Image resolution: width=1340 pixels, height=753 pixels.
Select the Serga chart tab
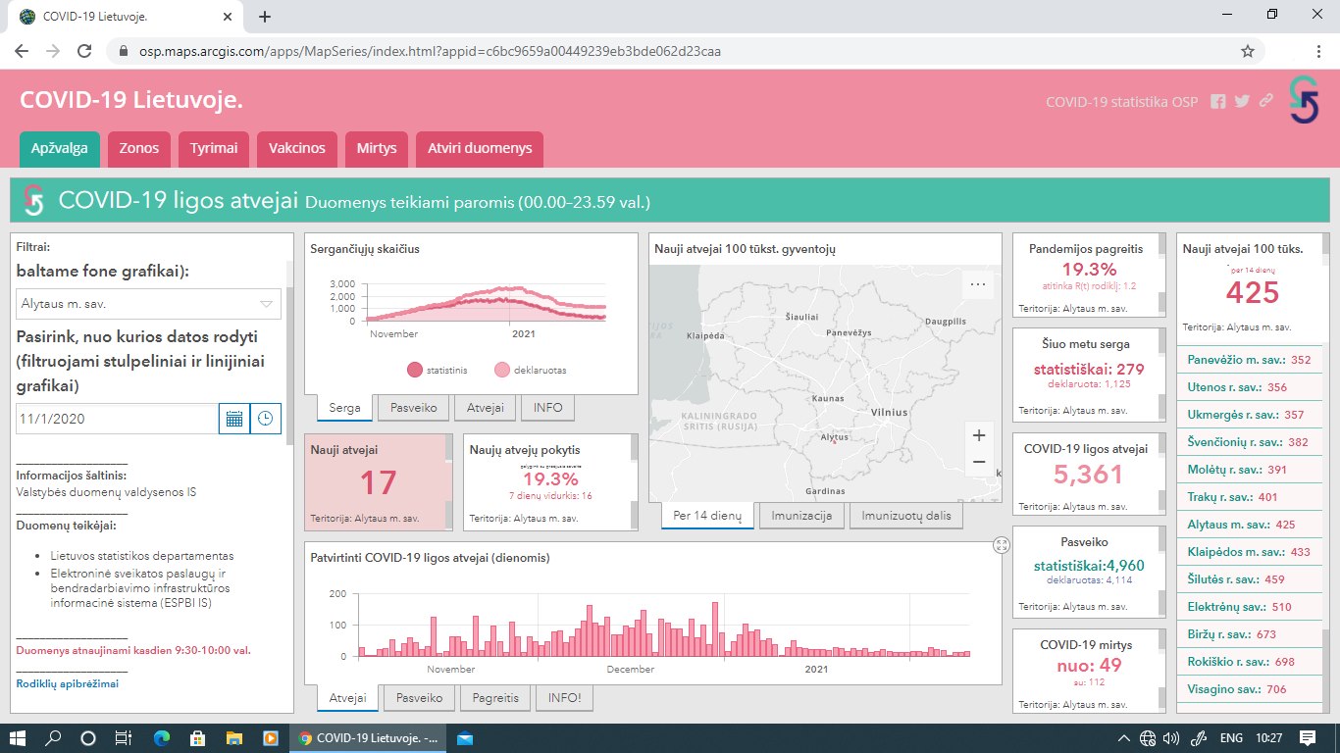point(344,408)
